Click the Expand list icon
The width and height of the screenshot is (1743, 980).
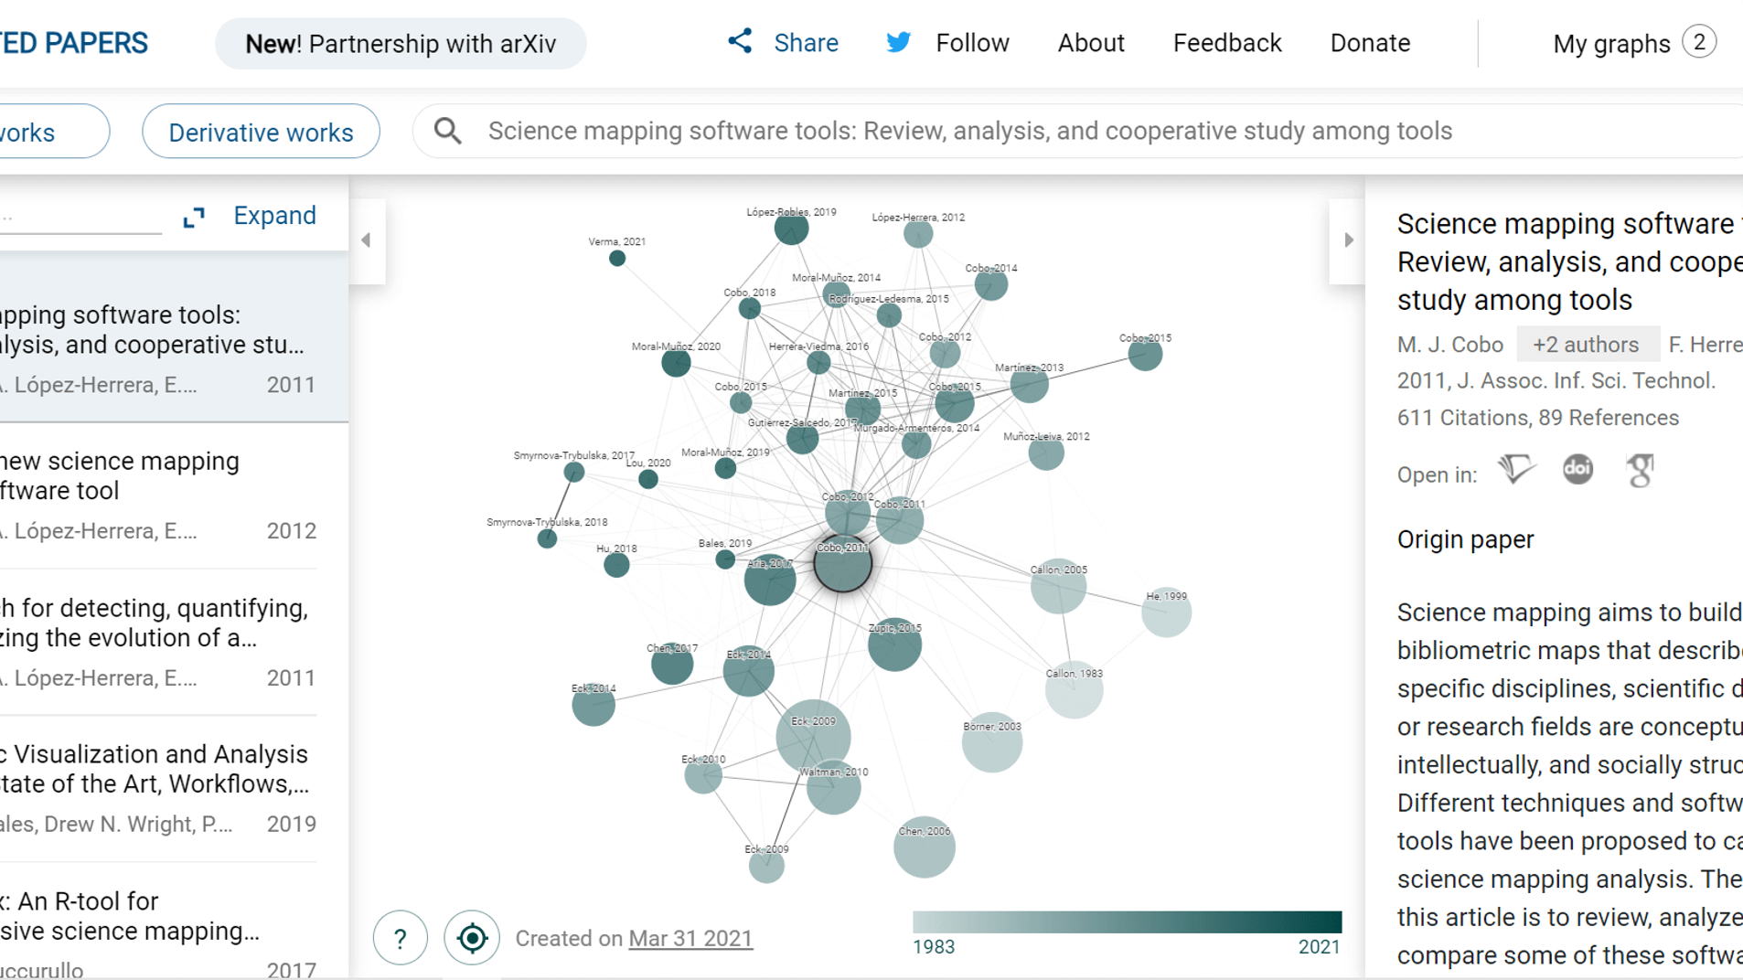(194, 217)
